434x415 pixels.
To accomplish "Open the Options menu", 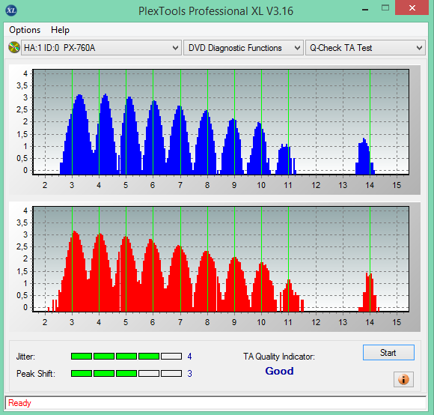I will point(25,30).
